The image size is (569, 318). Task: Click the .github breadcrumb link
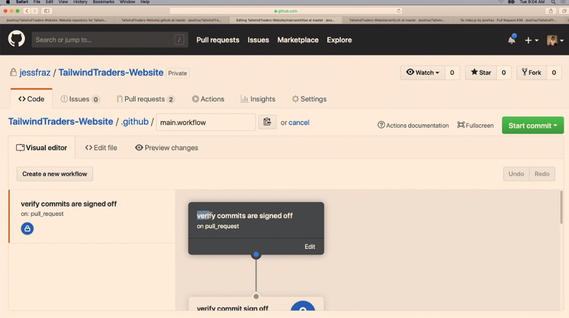[x=134, y=122]
